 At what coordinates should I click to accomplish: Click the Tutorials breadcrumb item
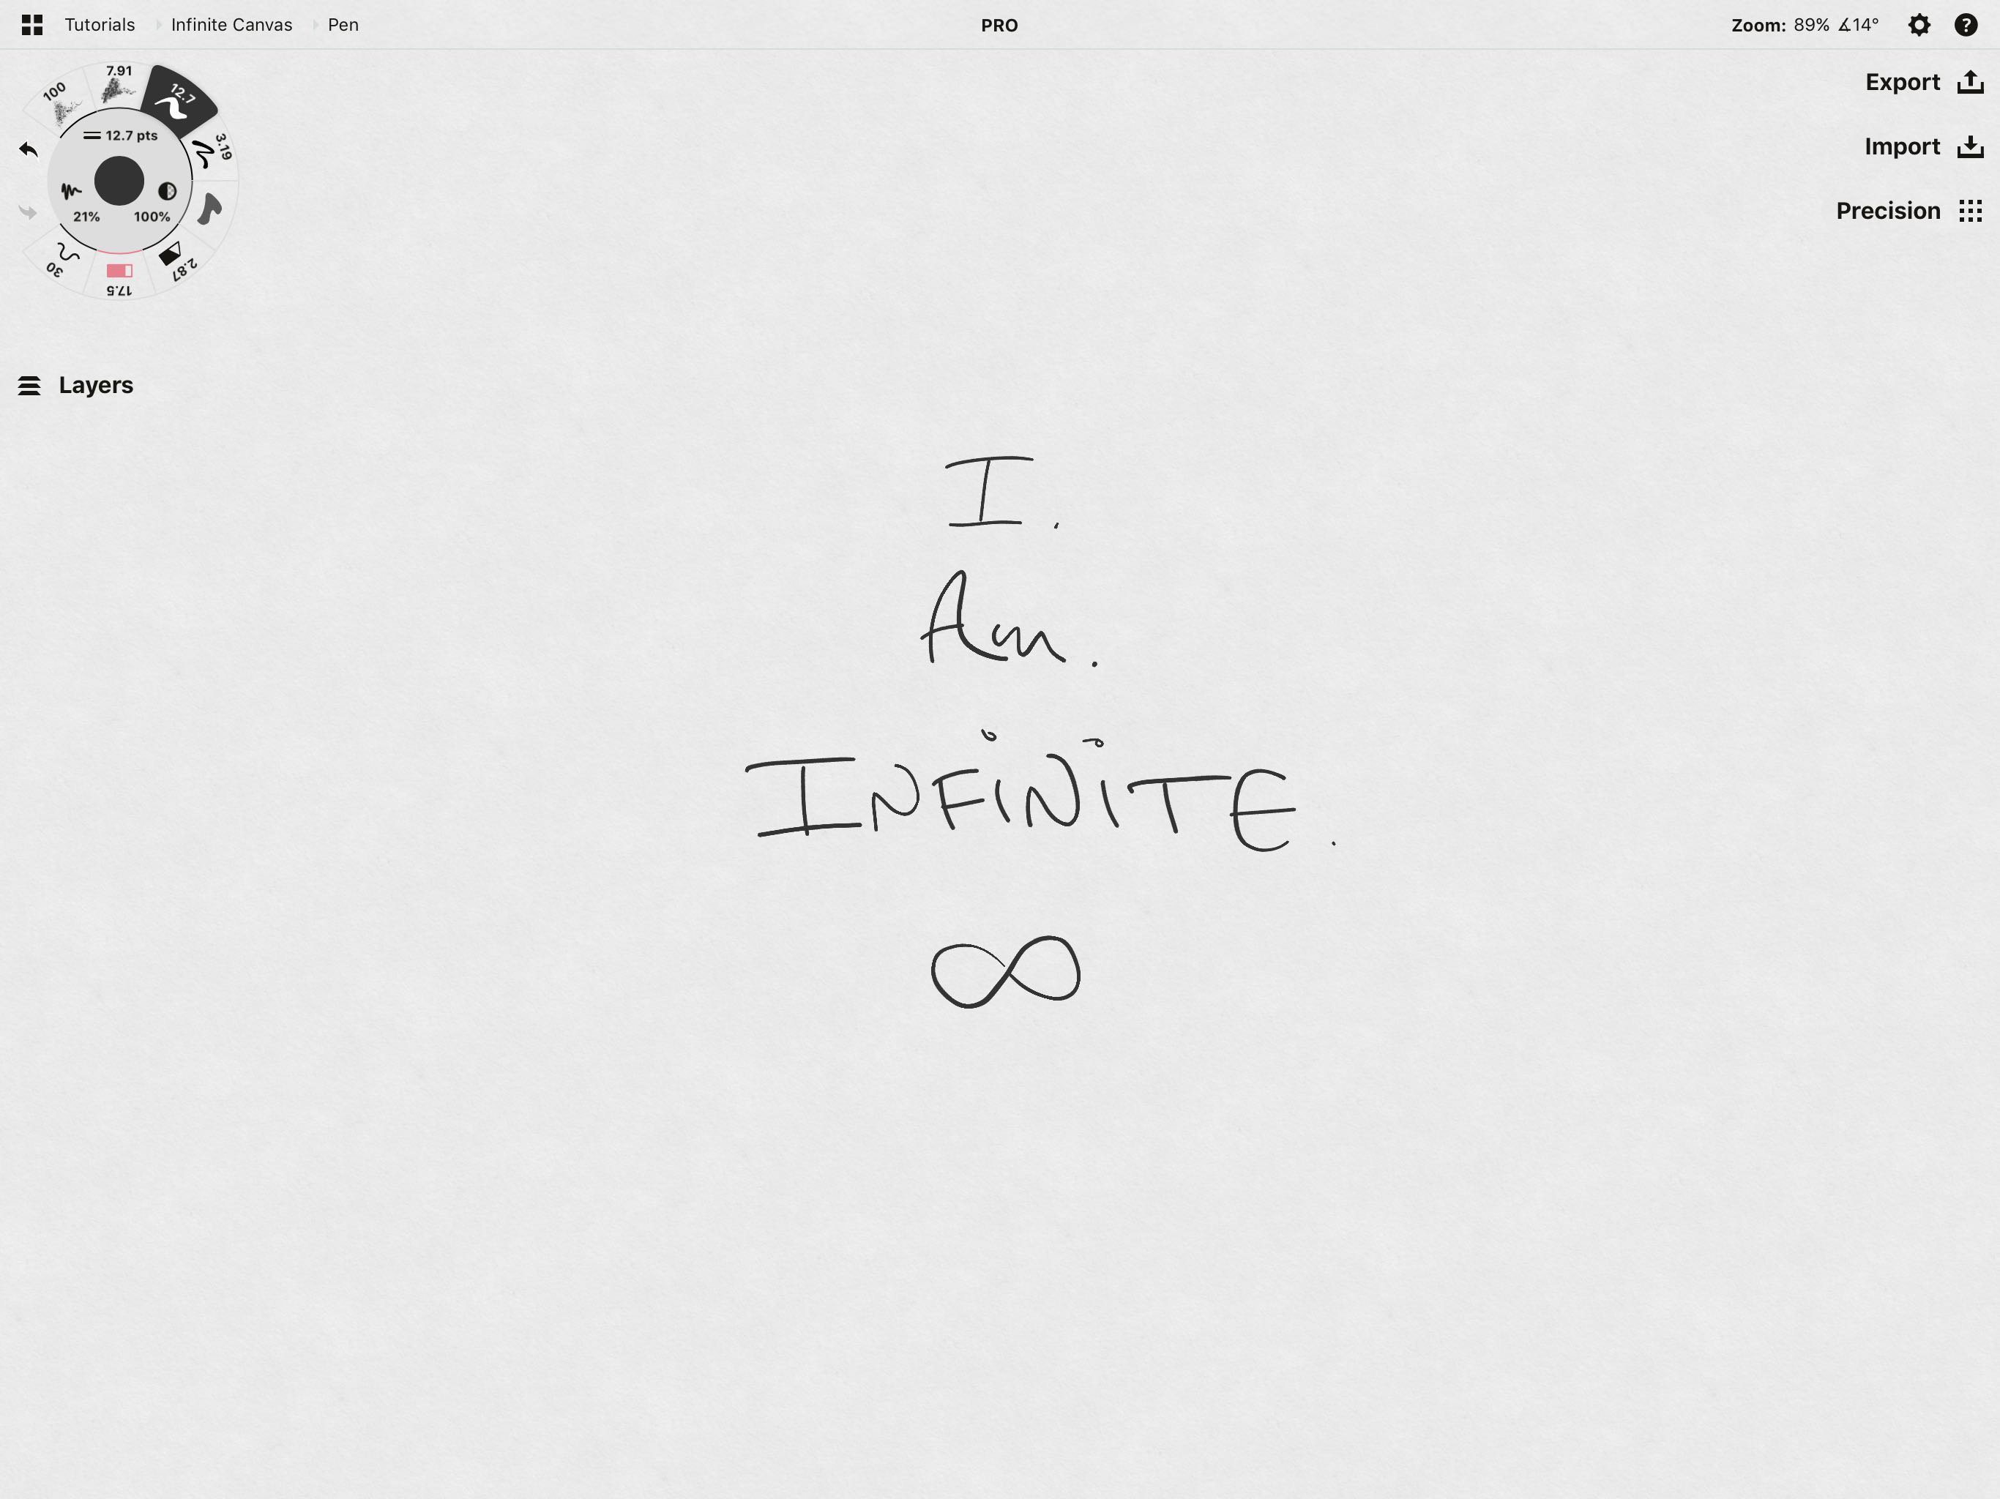click(x=99, y=24)
